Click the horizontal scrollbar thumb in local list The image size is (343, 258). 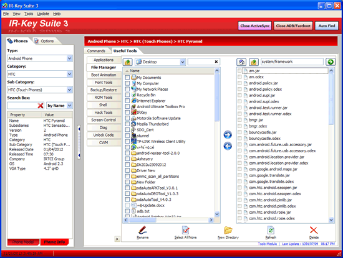143,220
